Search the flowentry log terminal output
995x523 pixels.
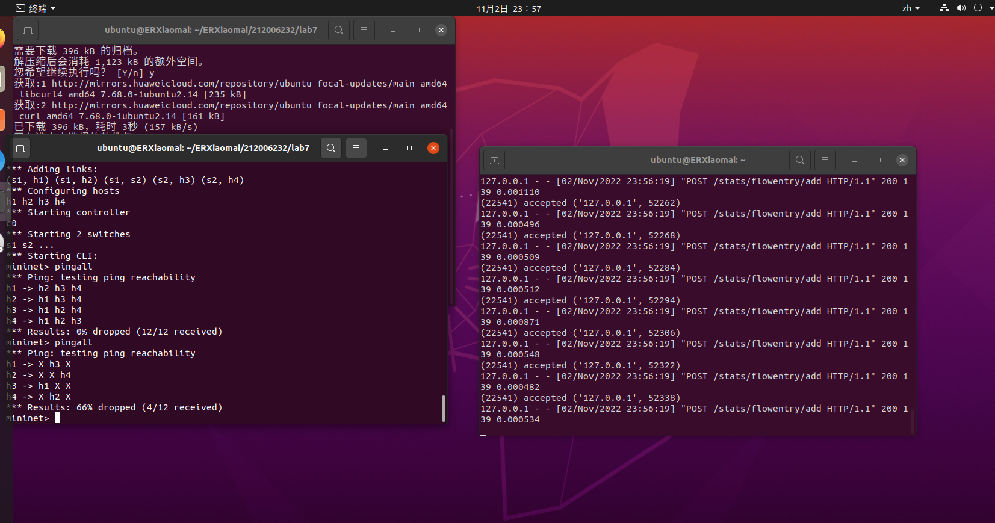[800, 160]
